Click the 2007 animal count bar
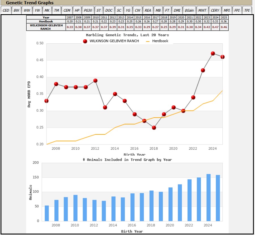 [x=47, y=213]
